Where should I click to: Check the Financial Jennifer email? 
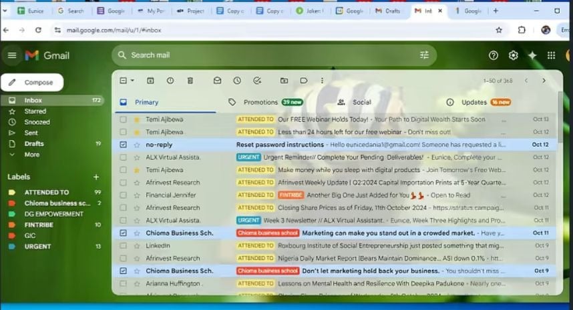pos(123,195)
